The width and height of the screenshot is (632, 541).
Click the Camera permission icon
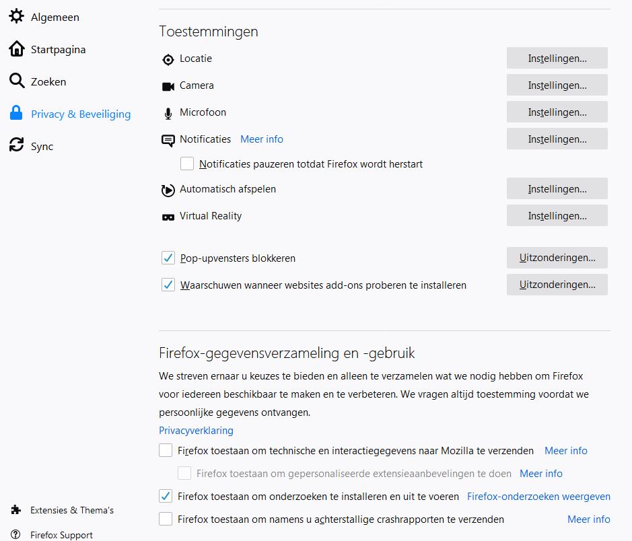[168, 86]
